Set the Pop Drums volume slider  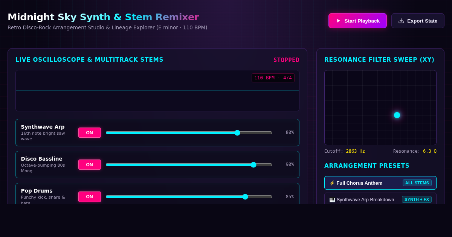[x=189, y=196]
